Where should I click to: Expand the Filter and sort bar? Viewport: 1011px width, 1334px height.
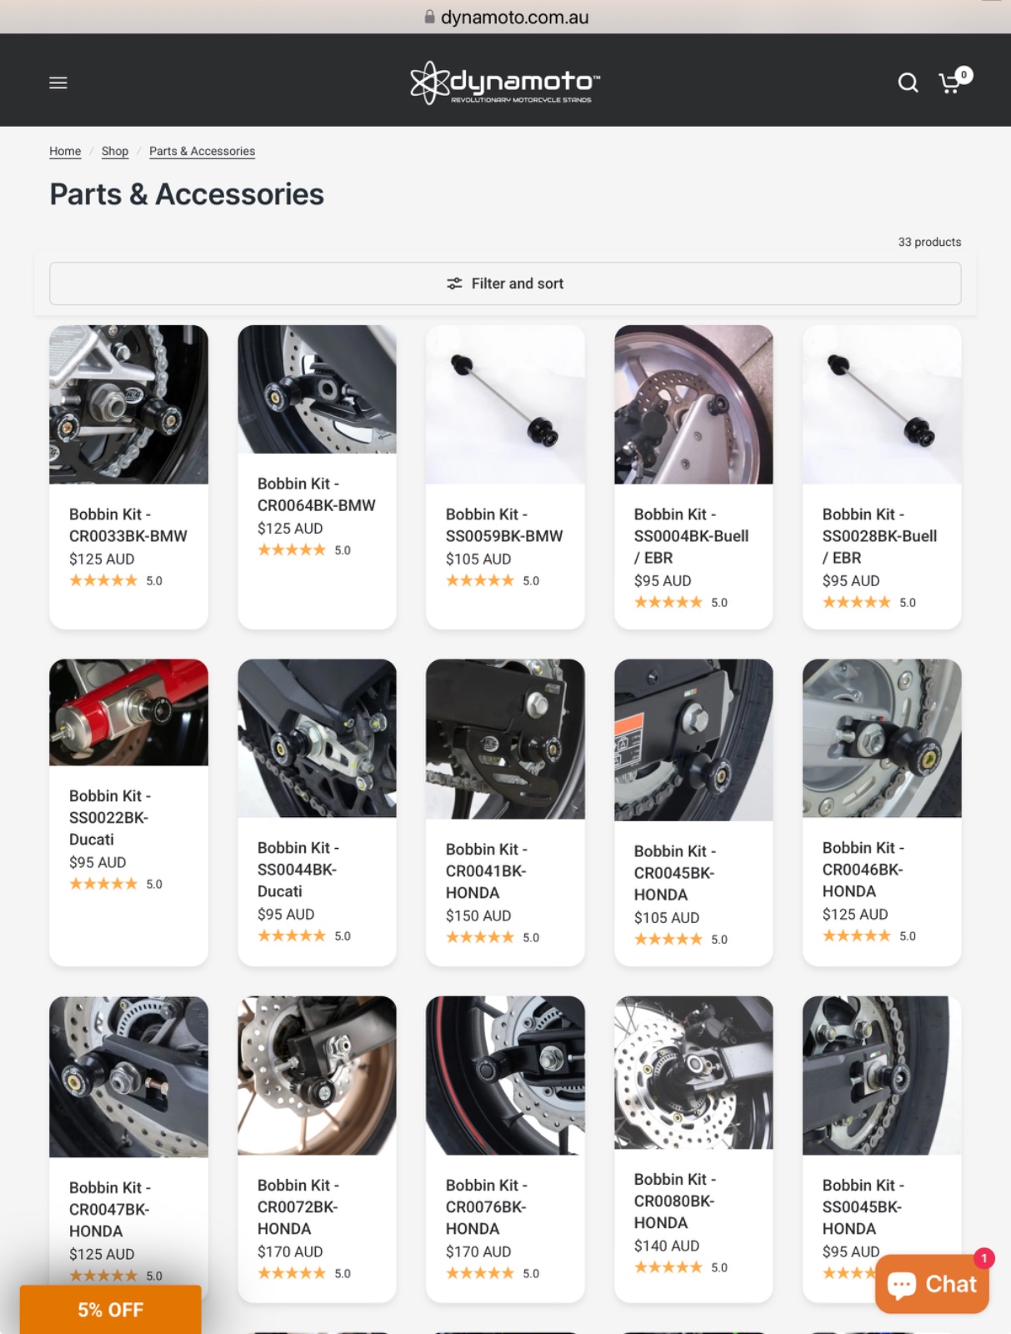coord(505,283)
